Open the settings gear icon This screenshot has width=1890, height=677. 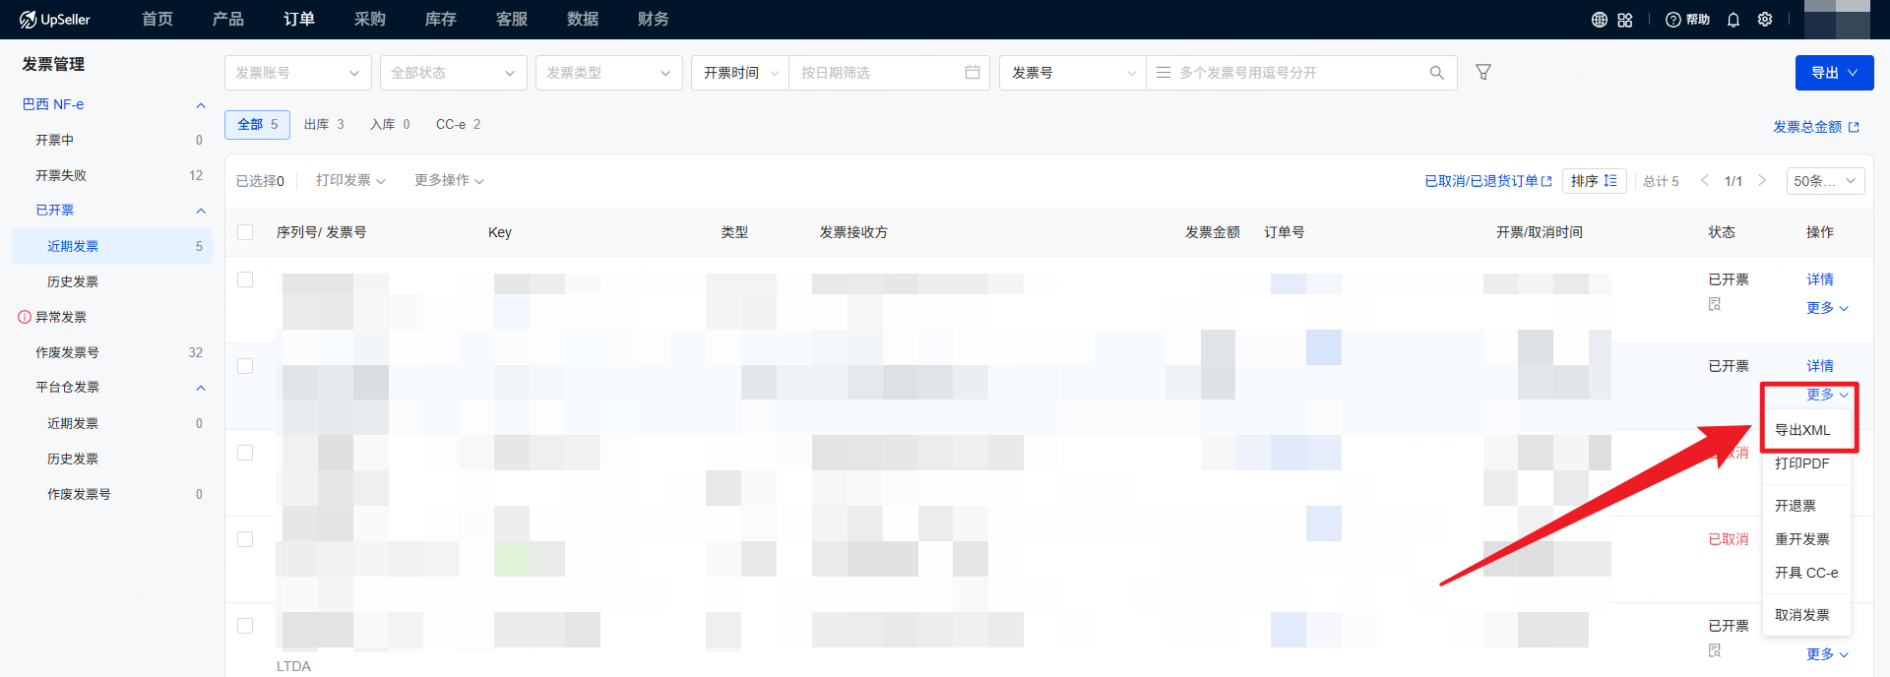[x=1765, y=20]
